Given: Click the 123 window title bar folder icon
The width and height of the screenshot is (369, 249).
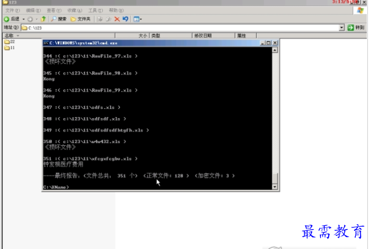Looking at the screenshot, I should [6, 2].
